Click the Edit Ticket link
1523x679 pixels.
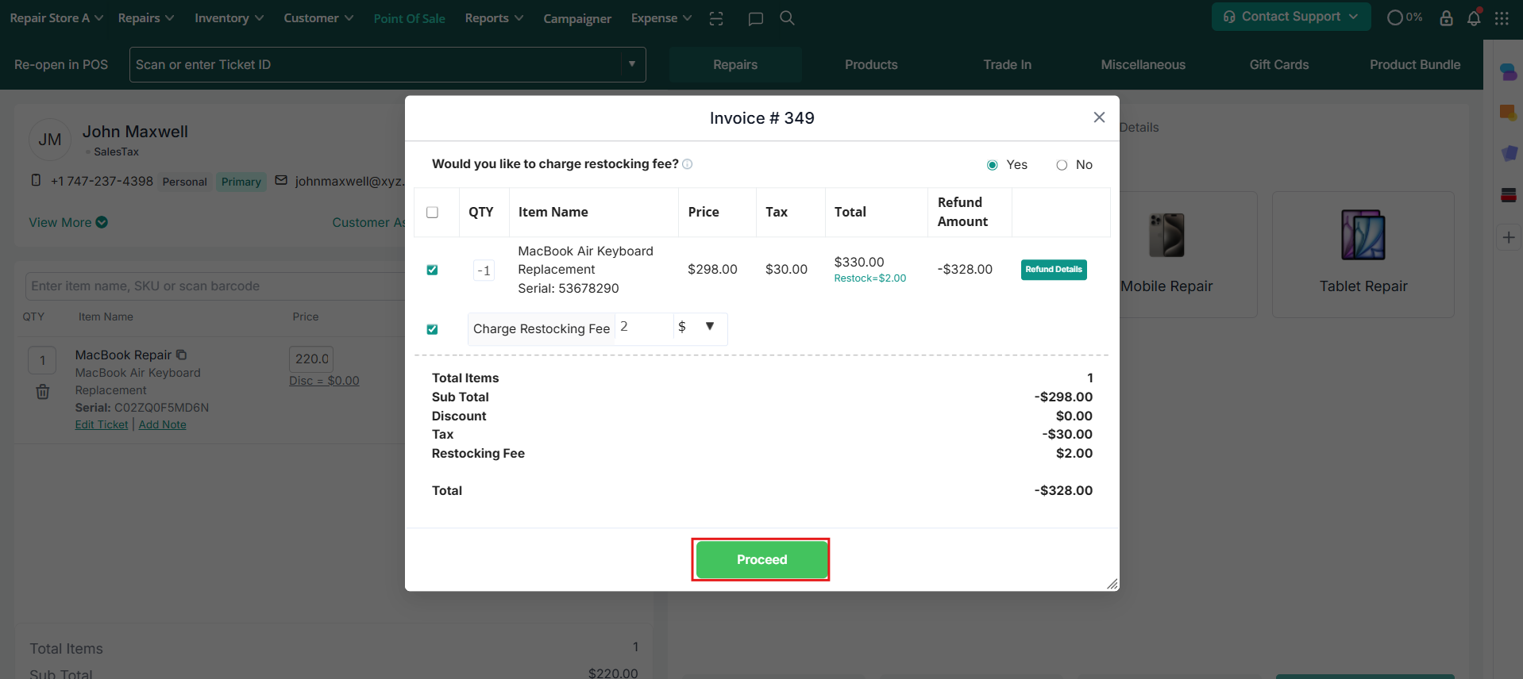point(102,424)
